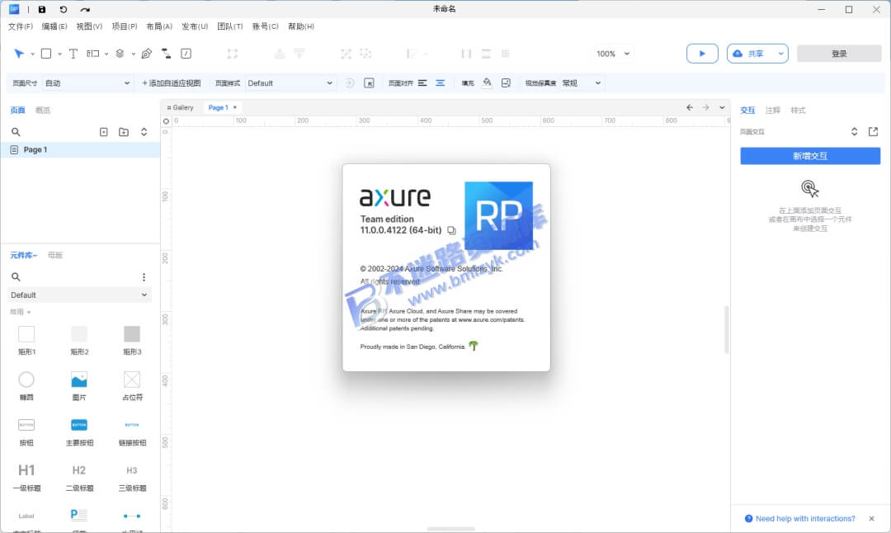Click the preview play button
The image size is (891, 533).
(x=702, y=54)
